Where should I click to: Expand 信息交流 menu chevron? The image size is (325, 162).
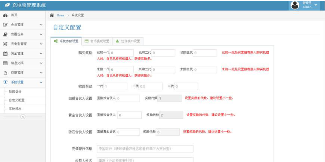coord(41,63)
